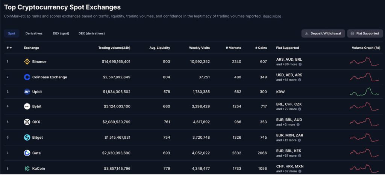Screen dimensions: 385x175
Task: Open Upbit's green 7d volume graph
Action: pyautogui.click(x=364, y=92)
